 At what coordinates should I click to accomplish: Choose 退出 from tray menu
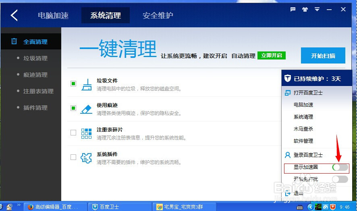(x=298, y=193)
